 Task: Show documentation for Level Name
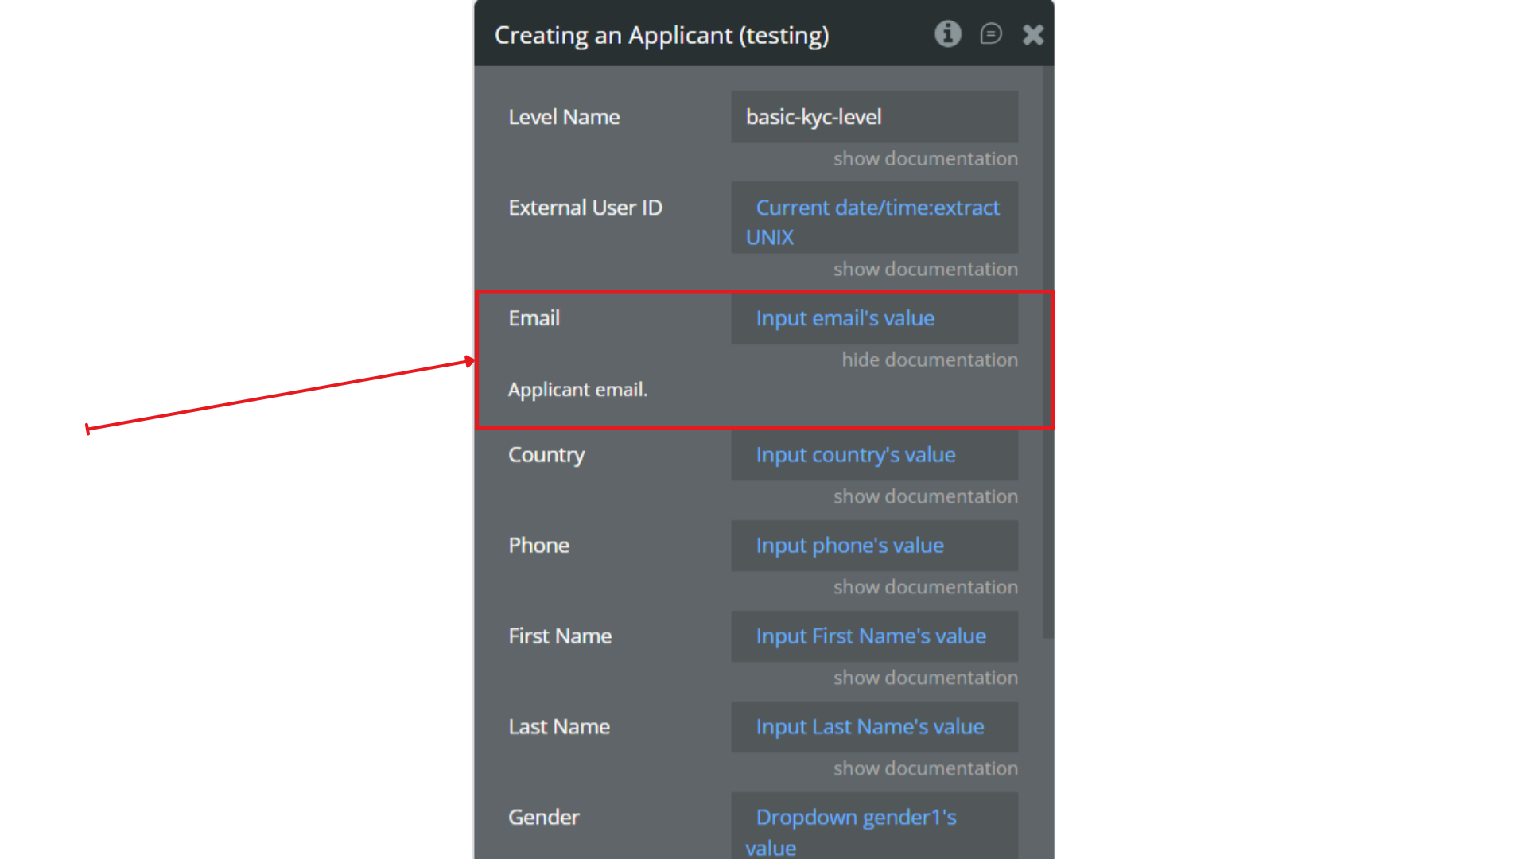pyautogui.click(x=925, y=159)
